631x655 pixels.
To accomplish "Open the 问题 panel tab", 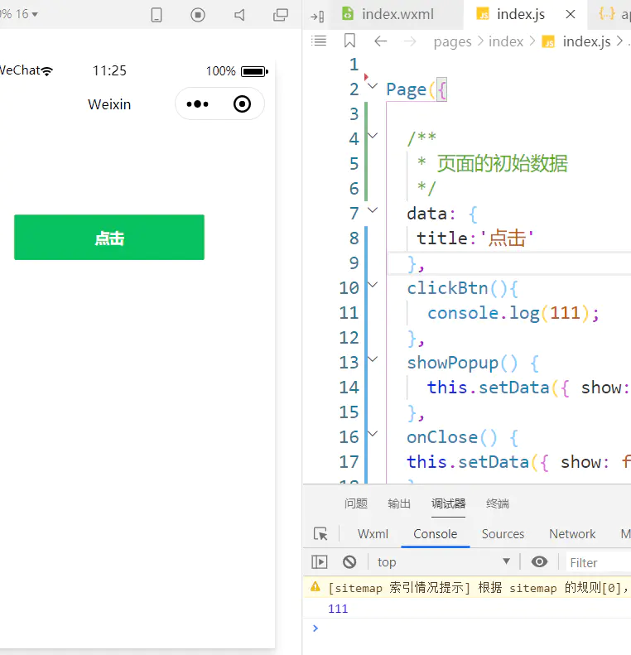I will click(x=356, y=503).
